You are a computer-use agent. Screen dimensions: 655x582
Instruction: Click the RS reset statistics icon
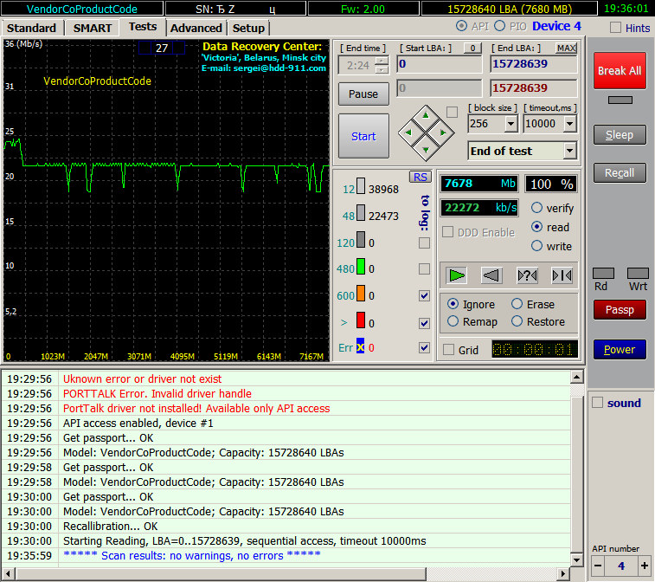pyautogui.click(x=420, y=177)
